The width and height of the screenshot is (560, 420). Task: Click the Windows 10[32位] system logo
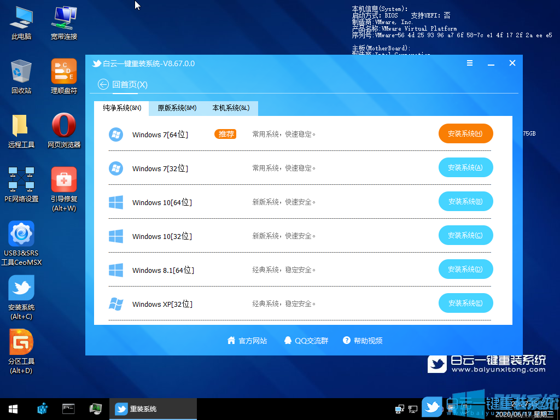pyautogui.click(x=116, y=236)
